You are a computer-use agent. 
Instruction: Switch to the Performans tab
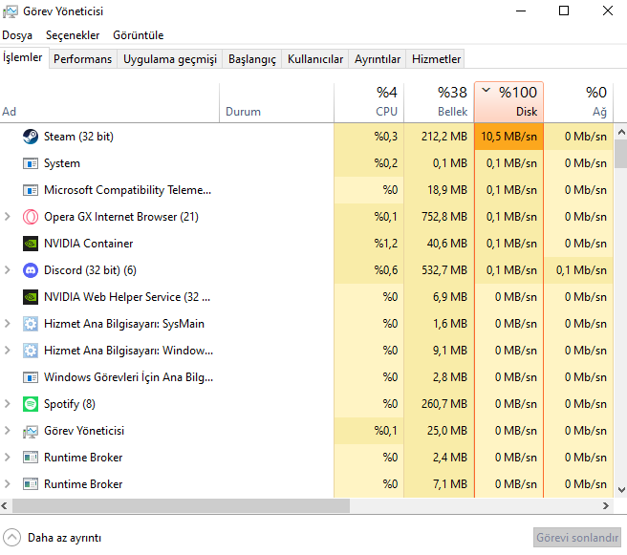(82, 59)
